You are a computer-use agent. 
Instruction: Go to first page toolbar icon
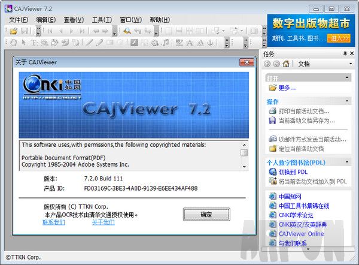coord(50,31)
